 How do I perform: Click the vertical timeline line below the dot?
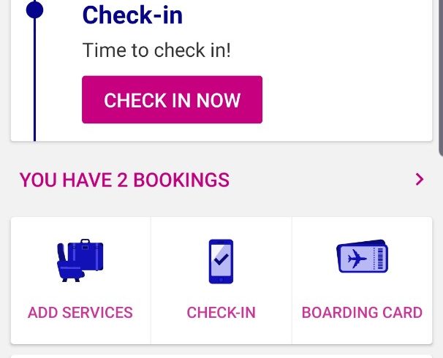point(35,80)
